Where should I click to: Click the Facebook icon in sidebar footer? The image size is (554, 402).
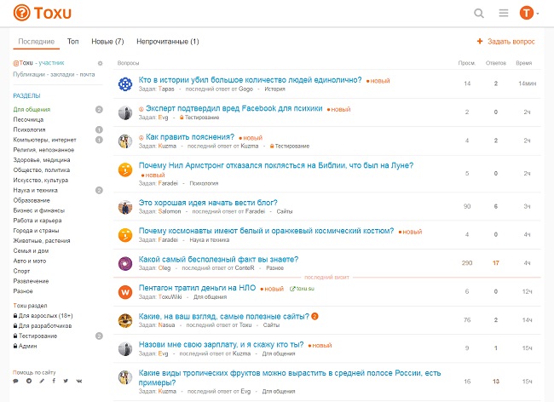(53, 381)
